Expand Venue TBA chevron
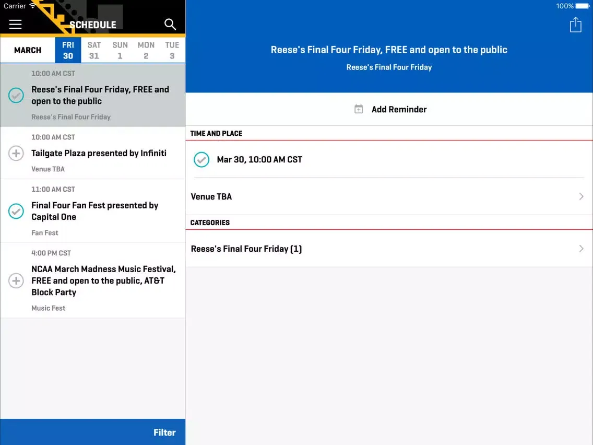This screenshot has height=445, width=593. (582, 196)
